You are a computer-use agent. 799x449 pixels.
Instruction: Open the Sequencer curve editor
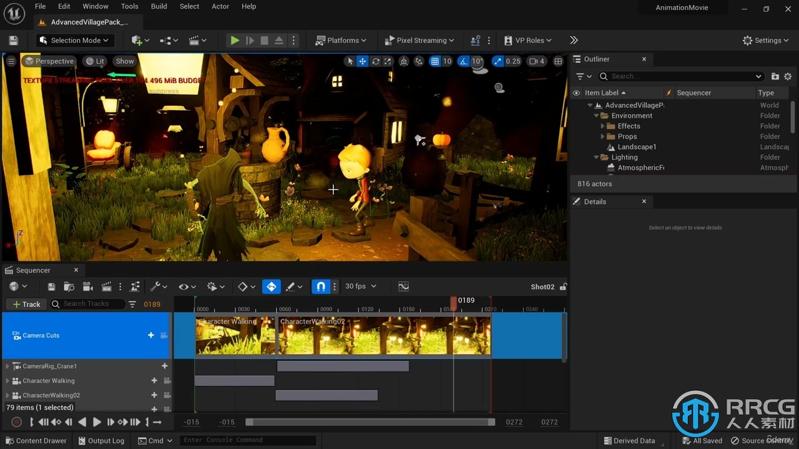(403, 286)
